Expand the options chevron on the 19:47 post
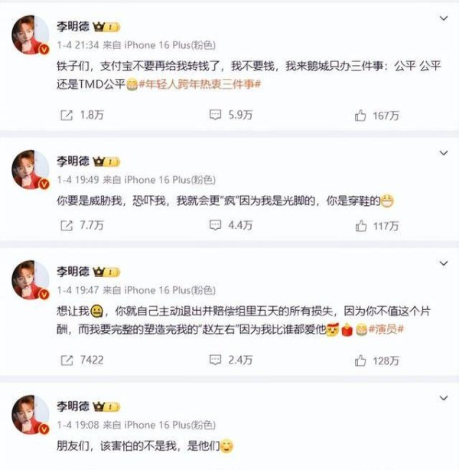Screen dimensions: 459x470 click(444, 263)
